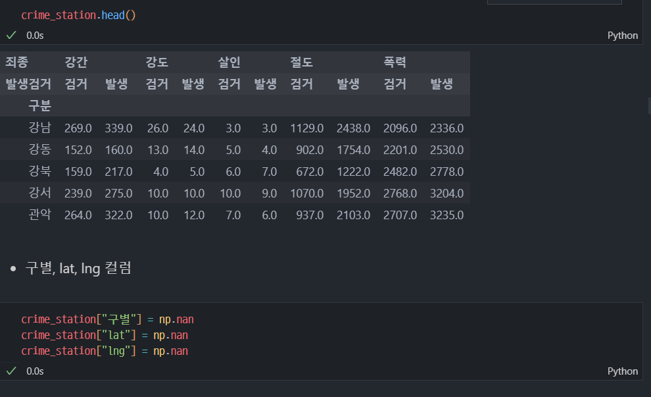The height and width of the screenshot is (397, 651).
Task: Click the value 3235.0 in 관악 row
Action: pos(446,215)
